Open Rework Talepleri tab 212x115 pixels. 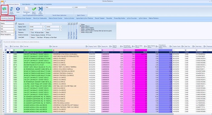[x=100, y=18]
